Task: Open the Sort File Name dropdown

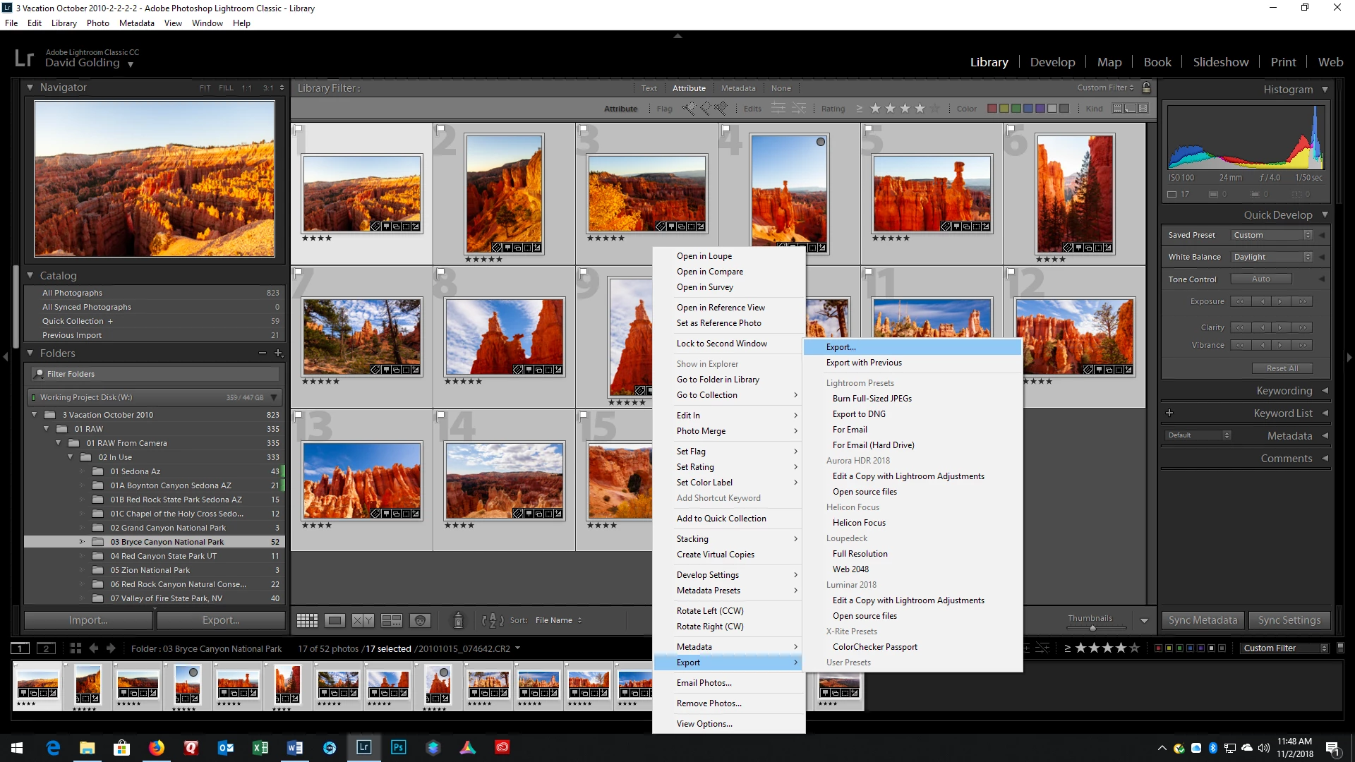Action: (x=558, y=621)
